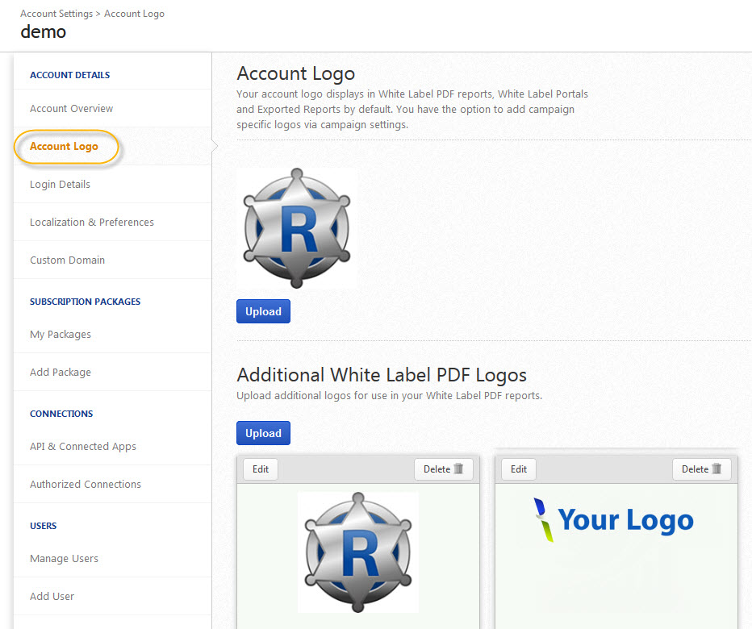The width and height of the screenshot is (752, 629).
Task: Open API & Connected Apps
Action: [83, 447]
